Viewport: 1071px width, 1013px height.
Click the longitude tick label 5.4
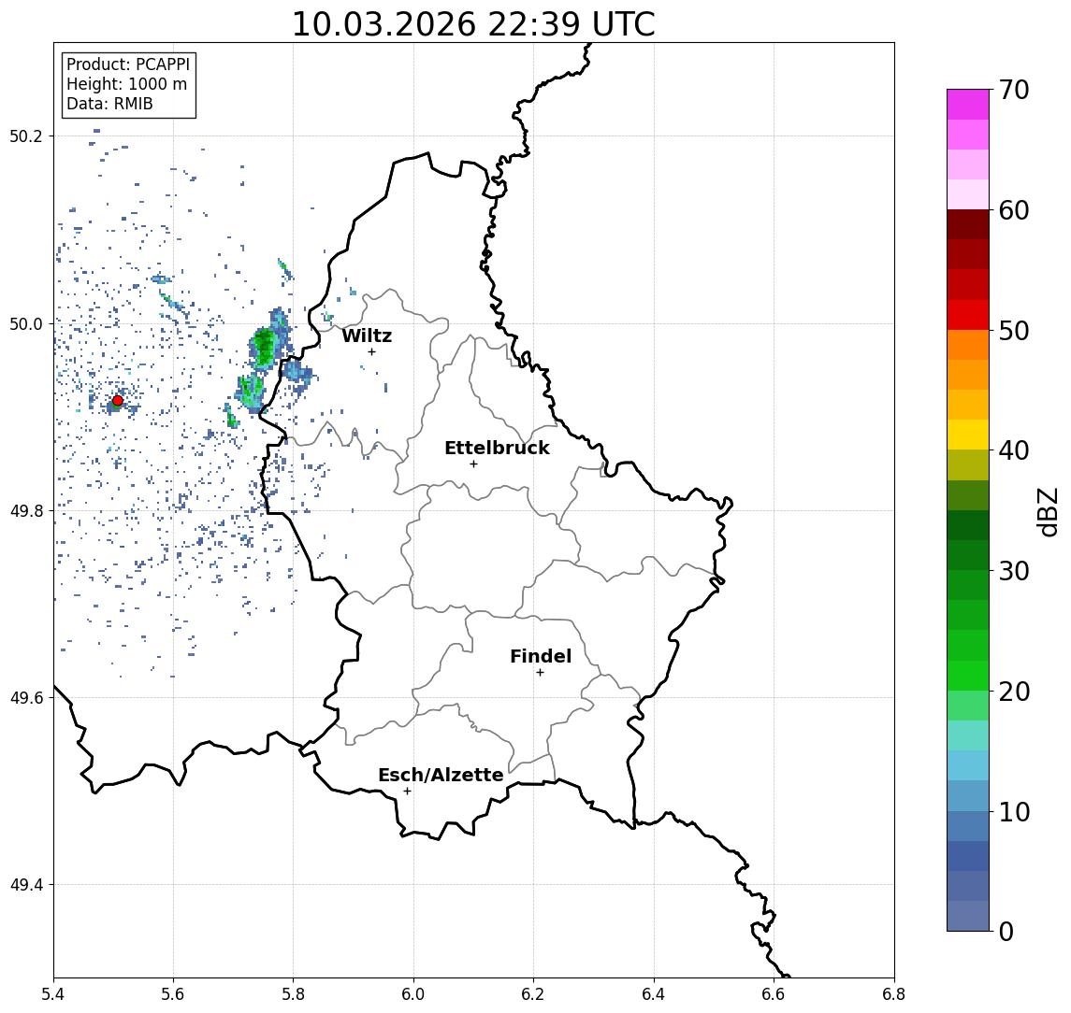[53, 994]
